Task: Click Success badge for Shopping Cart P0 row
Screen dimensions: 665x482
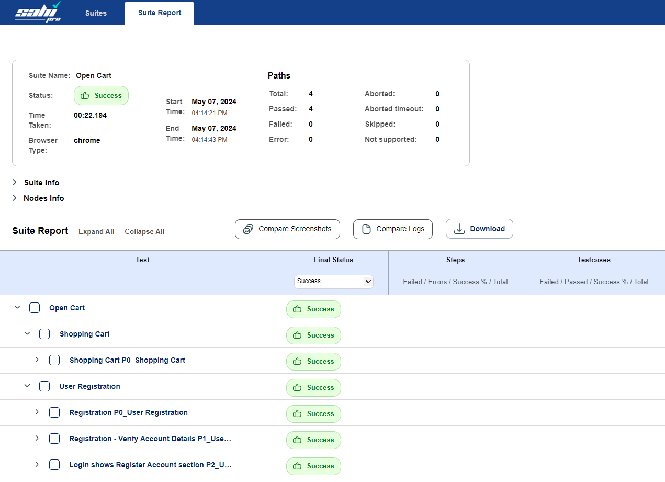Action: 313,362
